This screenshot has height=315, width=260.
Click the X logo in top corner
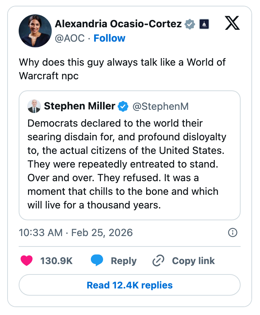click(232, 24)
